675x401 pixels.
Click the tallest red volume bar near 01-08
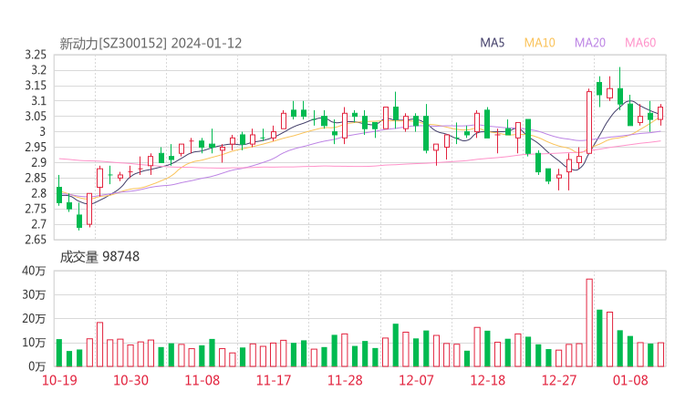click(589, 323)
